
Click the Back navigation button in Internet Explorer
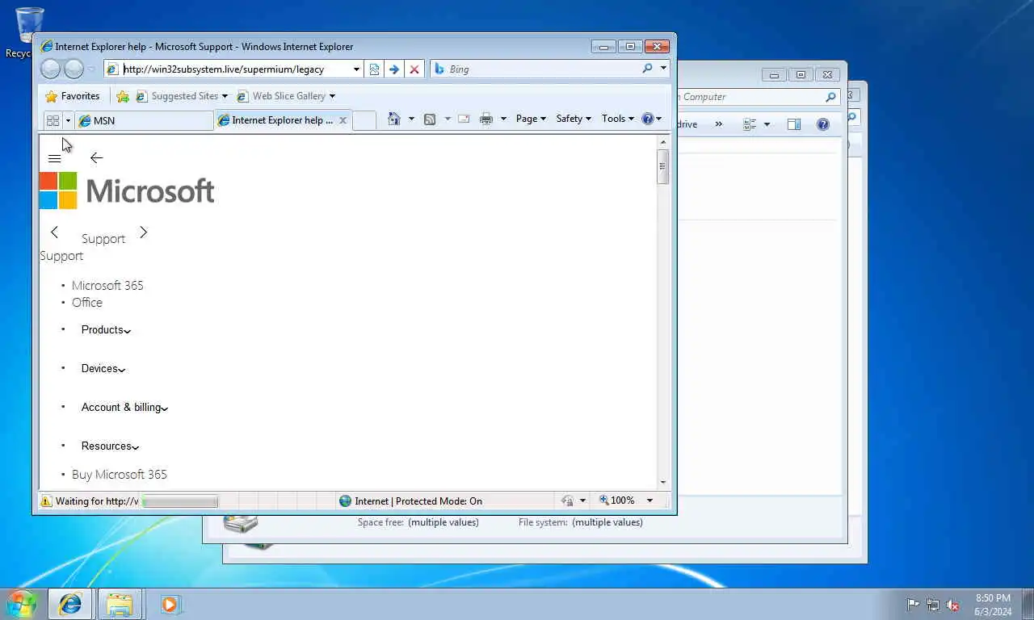50,69
